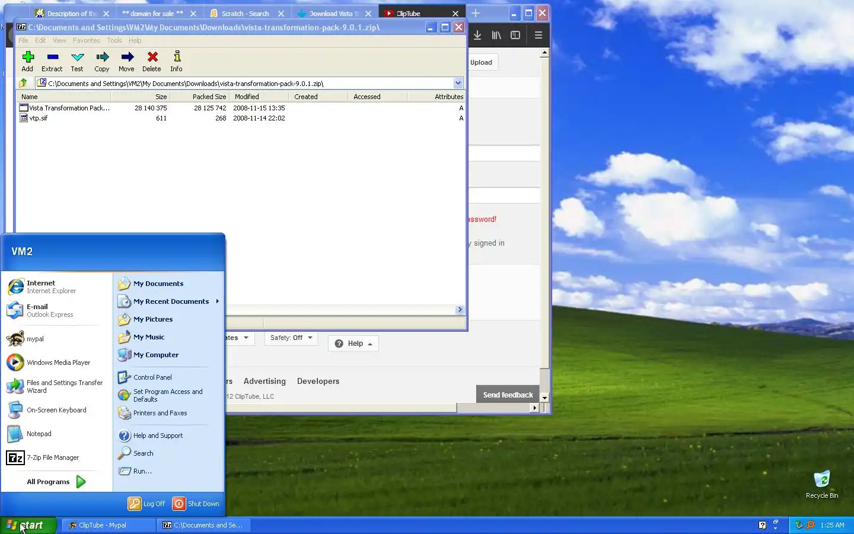This screenshot has height=534, width=854.
Task: Choose the Move toolbar icon in 7-Zip
Action: pyautogui.click(x=126, y=61)
